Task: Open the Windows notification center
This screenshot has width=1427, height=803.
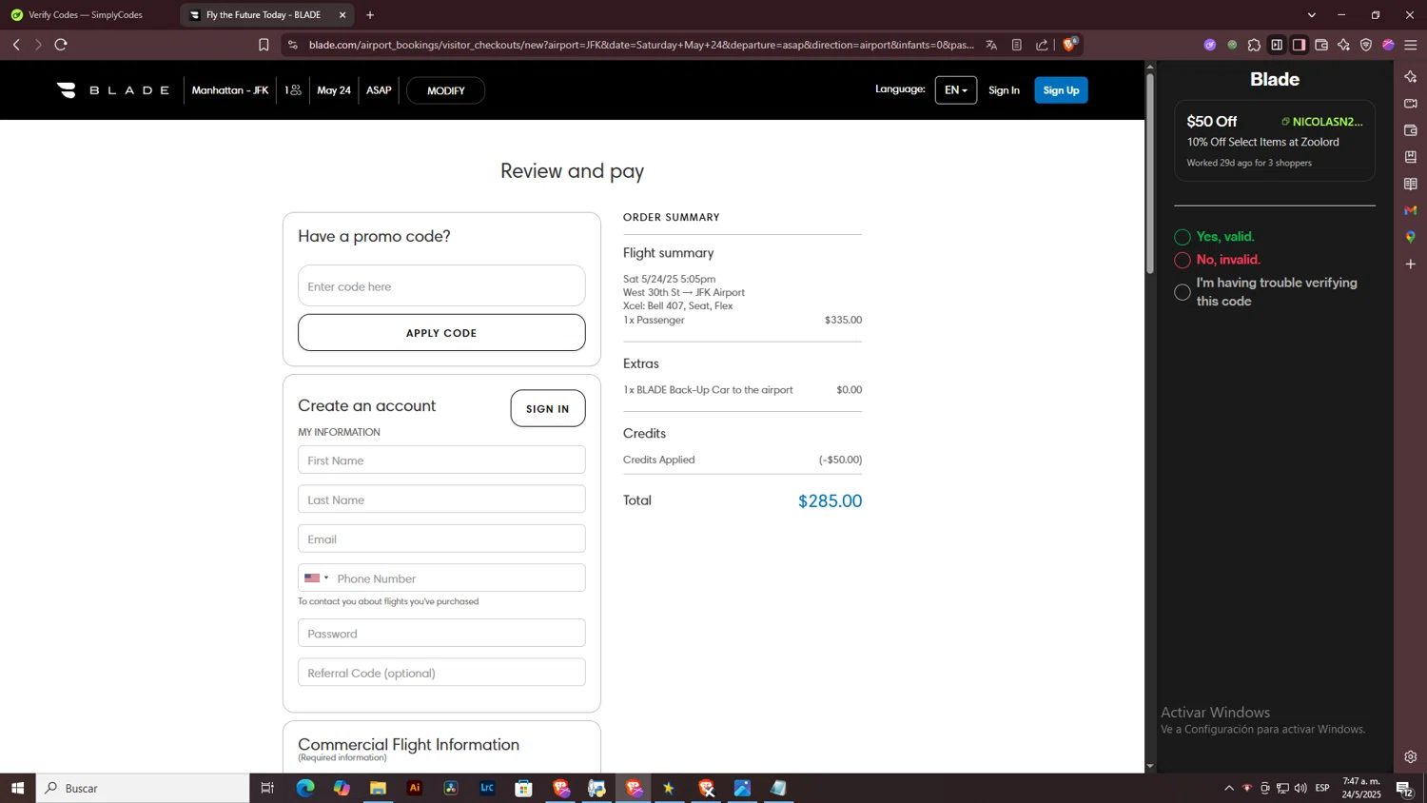Action: click(x=1404, y=788)
